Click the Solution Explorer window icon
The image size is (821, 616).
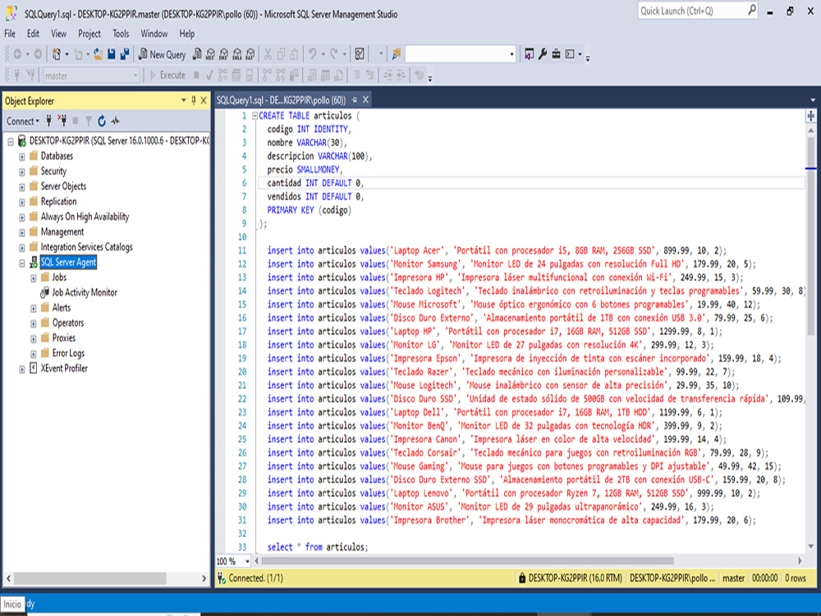(529, 54)
